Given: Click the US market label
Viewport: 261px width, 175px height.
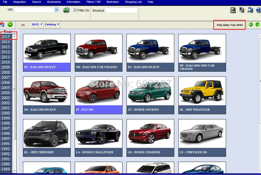Looking at the screenshot, I should [x=23, y=25].
